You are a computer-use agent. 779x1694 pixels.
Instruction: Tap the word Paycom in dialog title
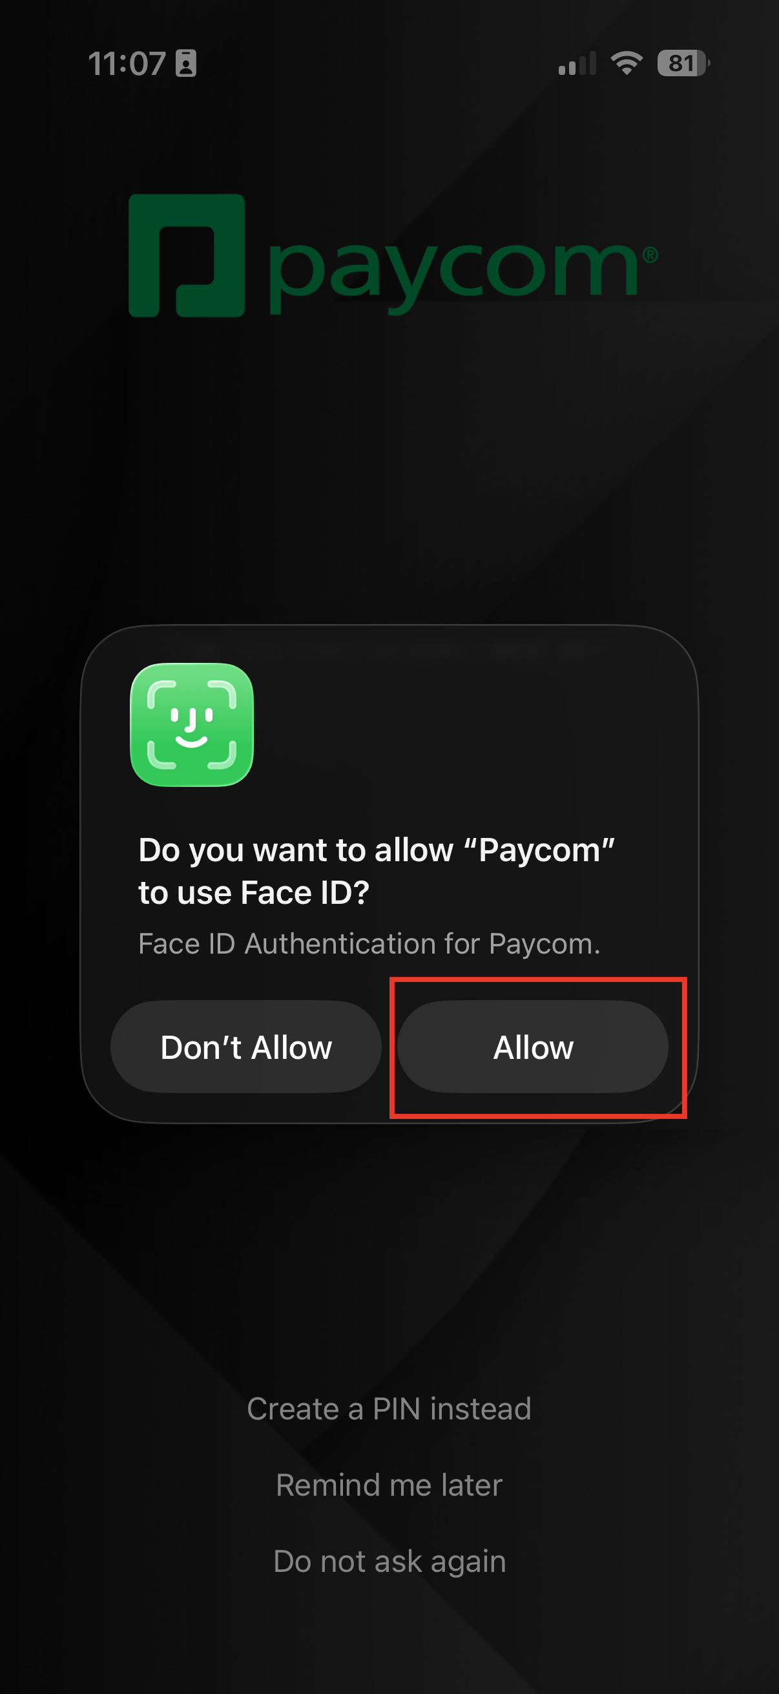[x=539, y=850]
